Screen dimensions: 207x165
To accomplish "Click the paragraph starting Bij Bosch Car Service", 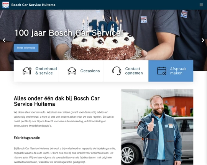I will pos(65,155).
